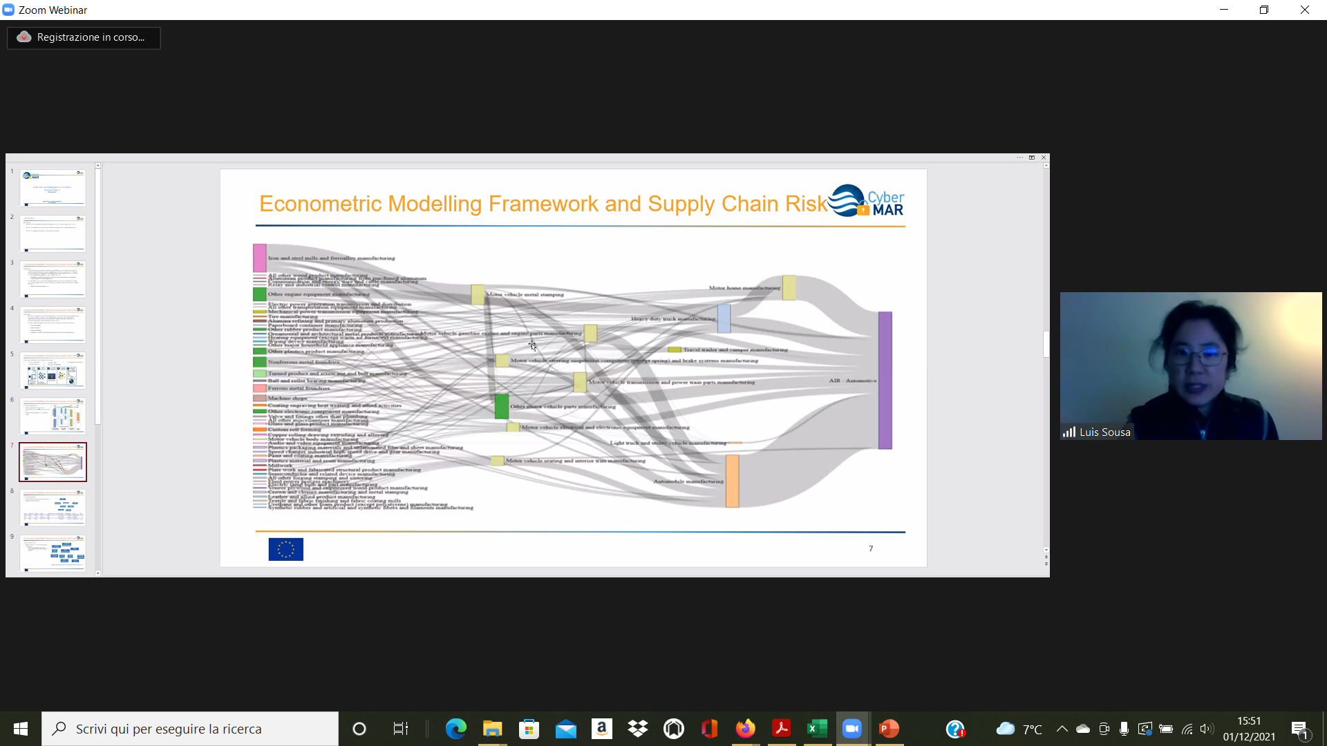Click the slide view vertical scrollbar thumb
This screenshot has width=1327, height=746.
1046,344
